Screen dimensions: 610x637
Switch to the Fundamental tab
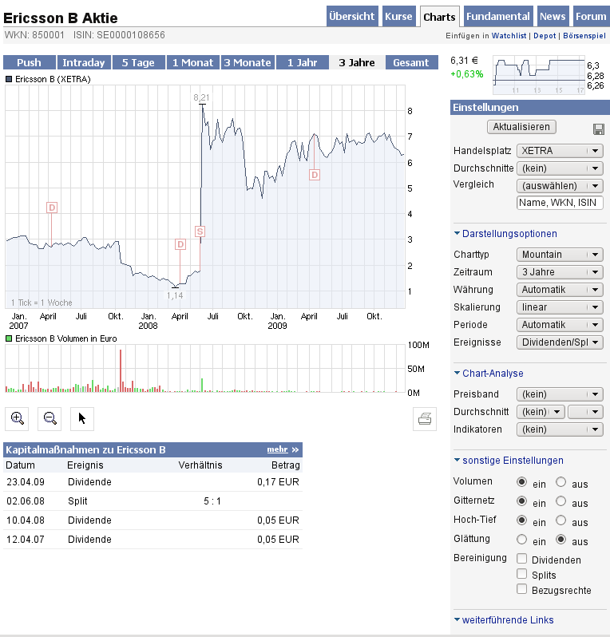[x=498, y=16]
